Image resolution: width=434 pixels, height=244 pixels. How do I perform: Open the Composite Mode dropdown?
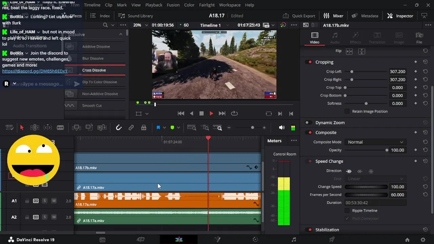(x=375, y=142)
